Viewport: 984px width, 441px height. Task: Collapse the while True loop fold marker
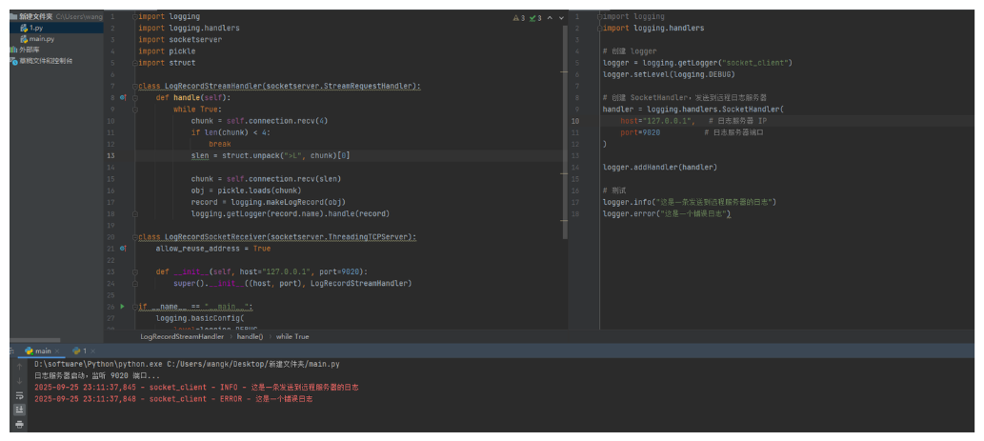(x=135, y=110)
